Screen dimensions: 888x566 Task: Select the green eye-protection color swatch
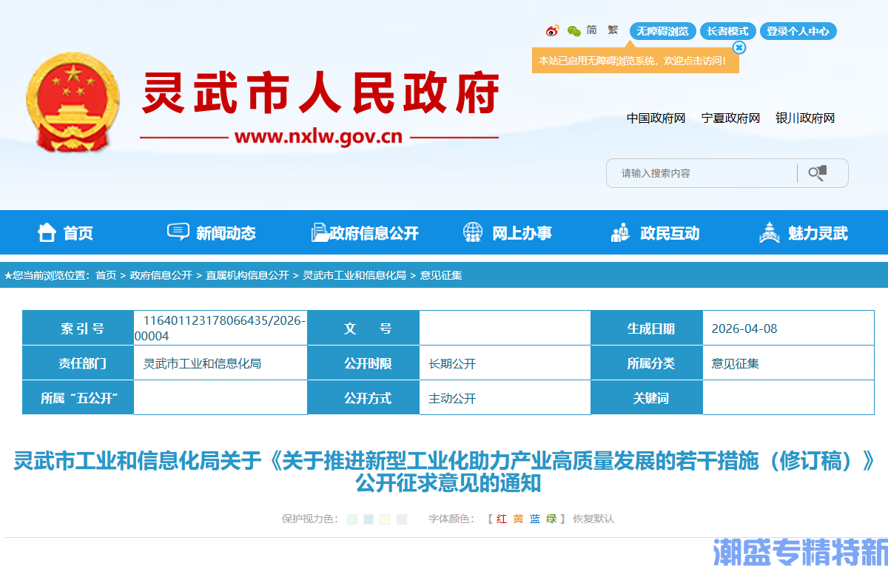tap(351, 519)
